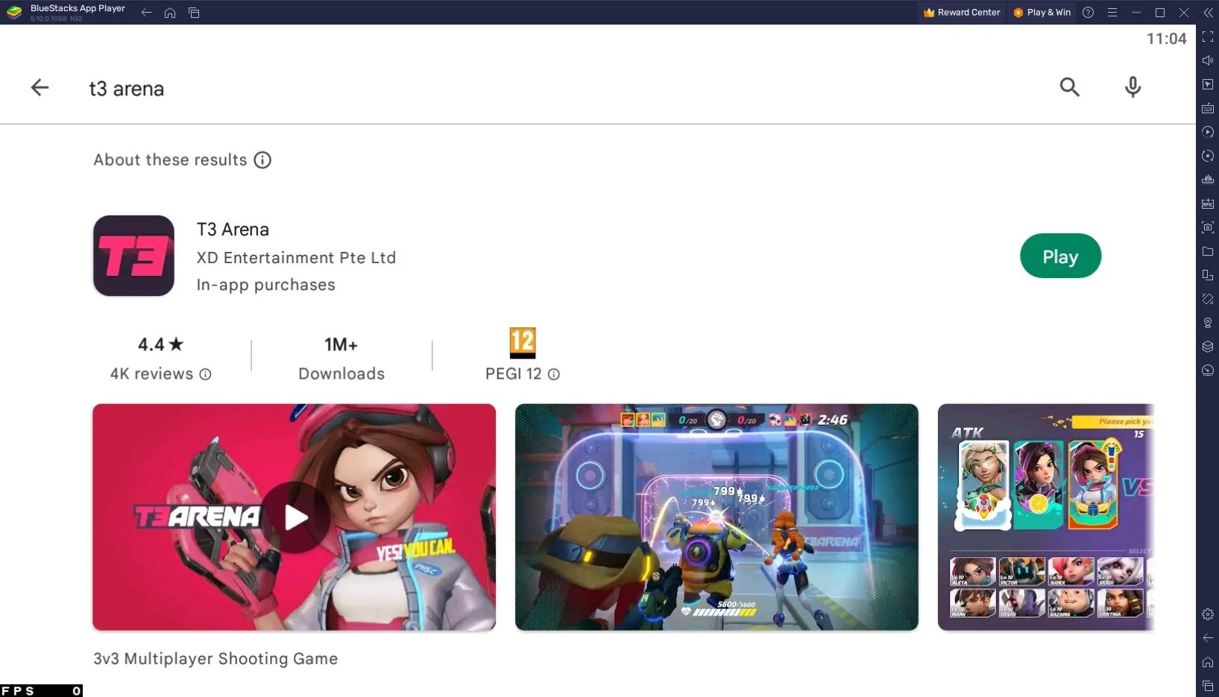Click In-app purchases label

[x=265, y=285]
